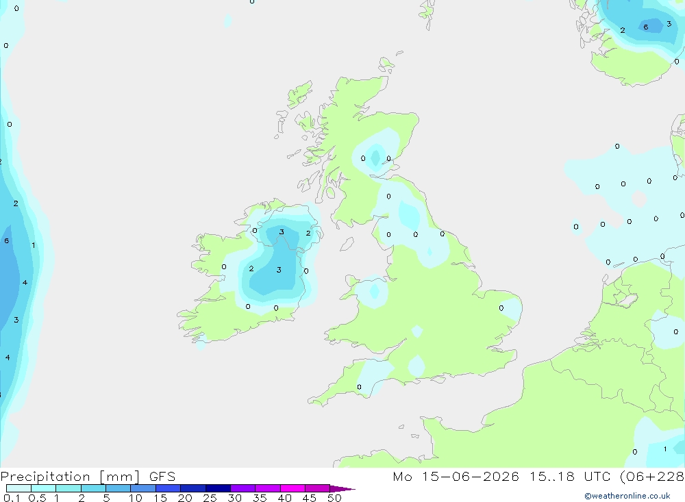Image resolution: width=685 pixels, height=502 pixels.
Task: Click the forecast date '15-06-2026'
Action: (471, 477)
